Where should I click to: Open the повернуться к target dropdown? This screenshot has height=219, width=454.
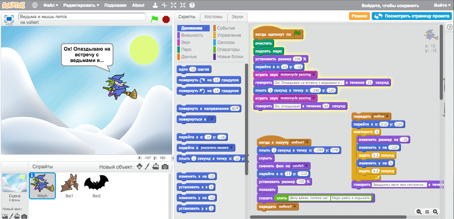[211, 119]
